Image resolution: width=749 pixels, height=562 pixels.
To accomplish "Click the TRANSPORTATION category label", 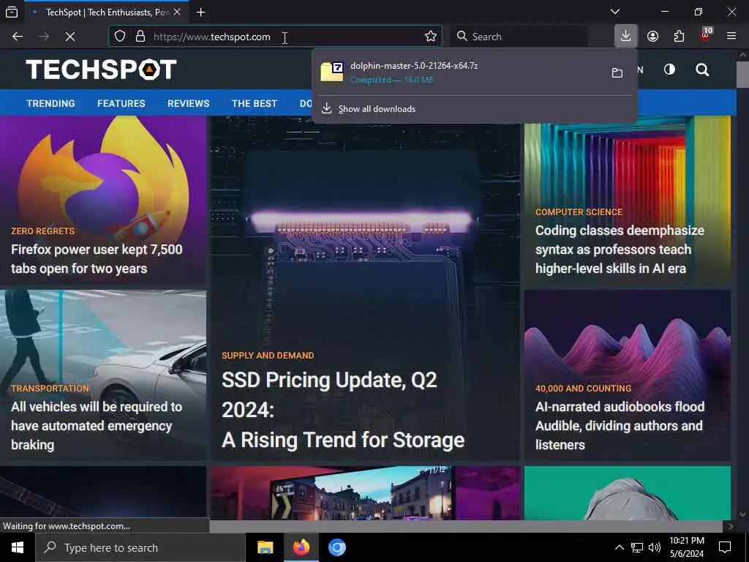I will coord(50,389).
